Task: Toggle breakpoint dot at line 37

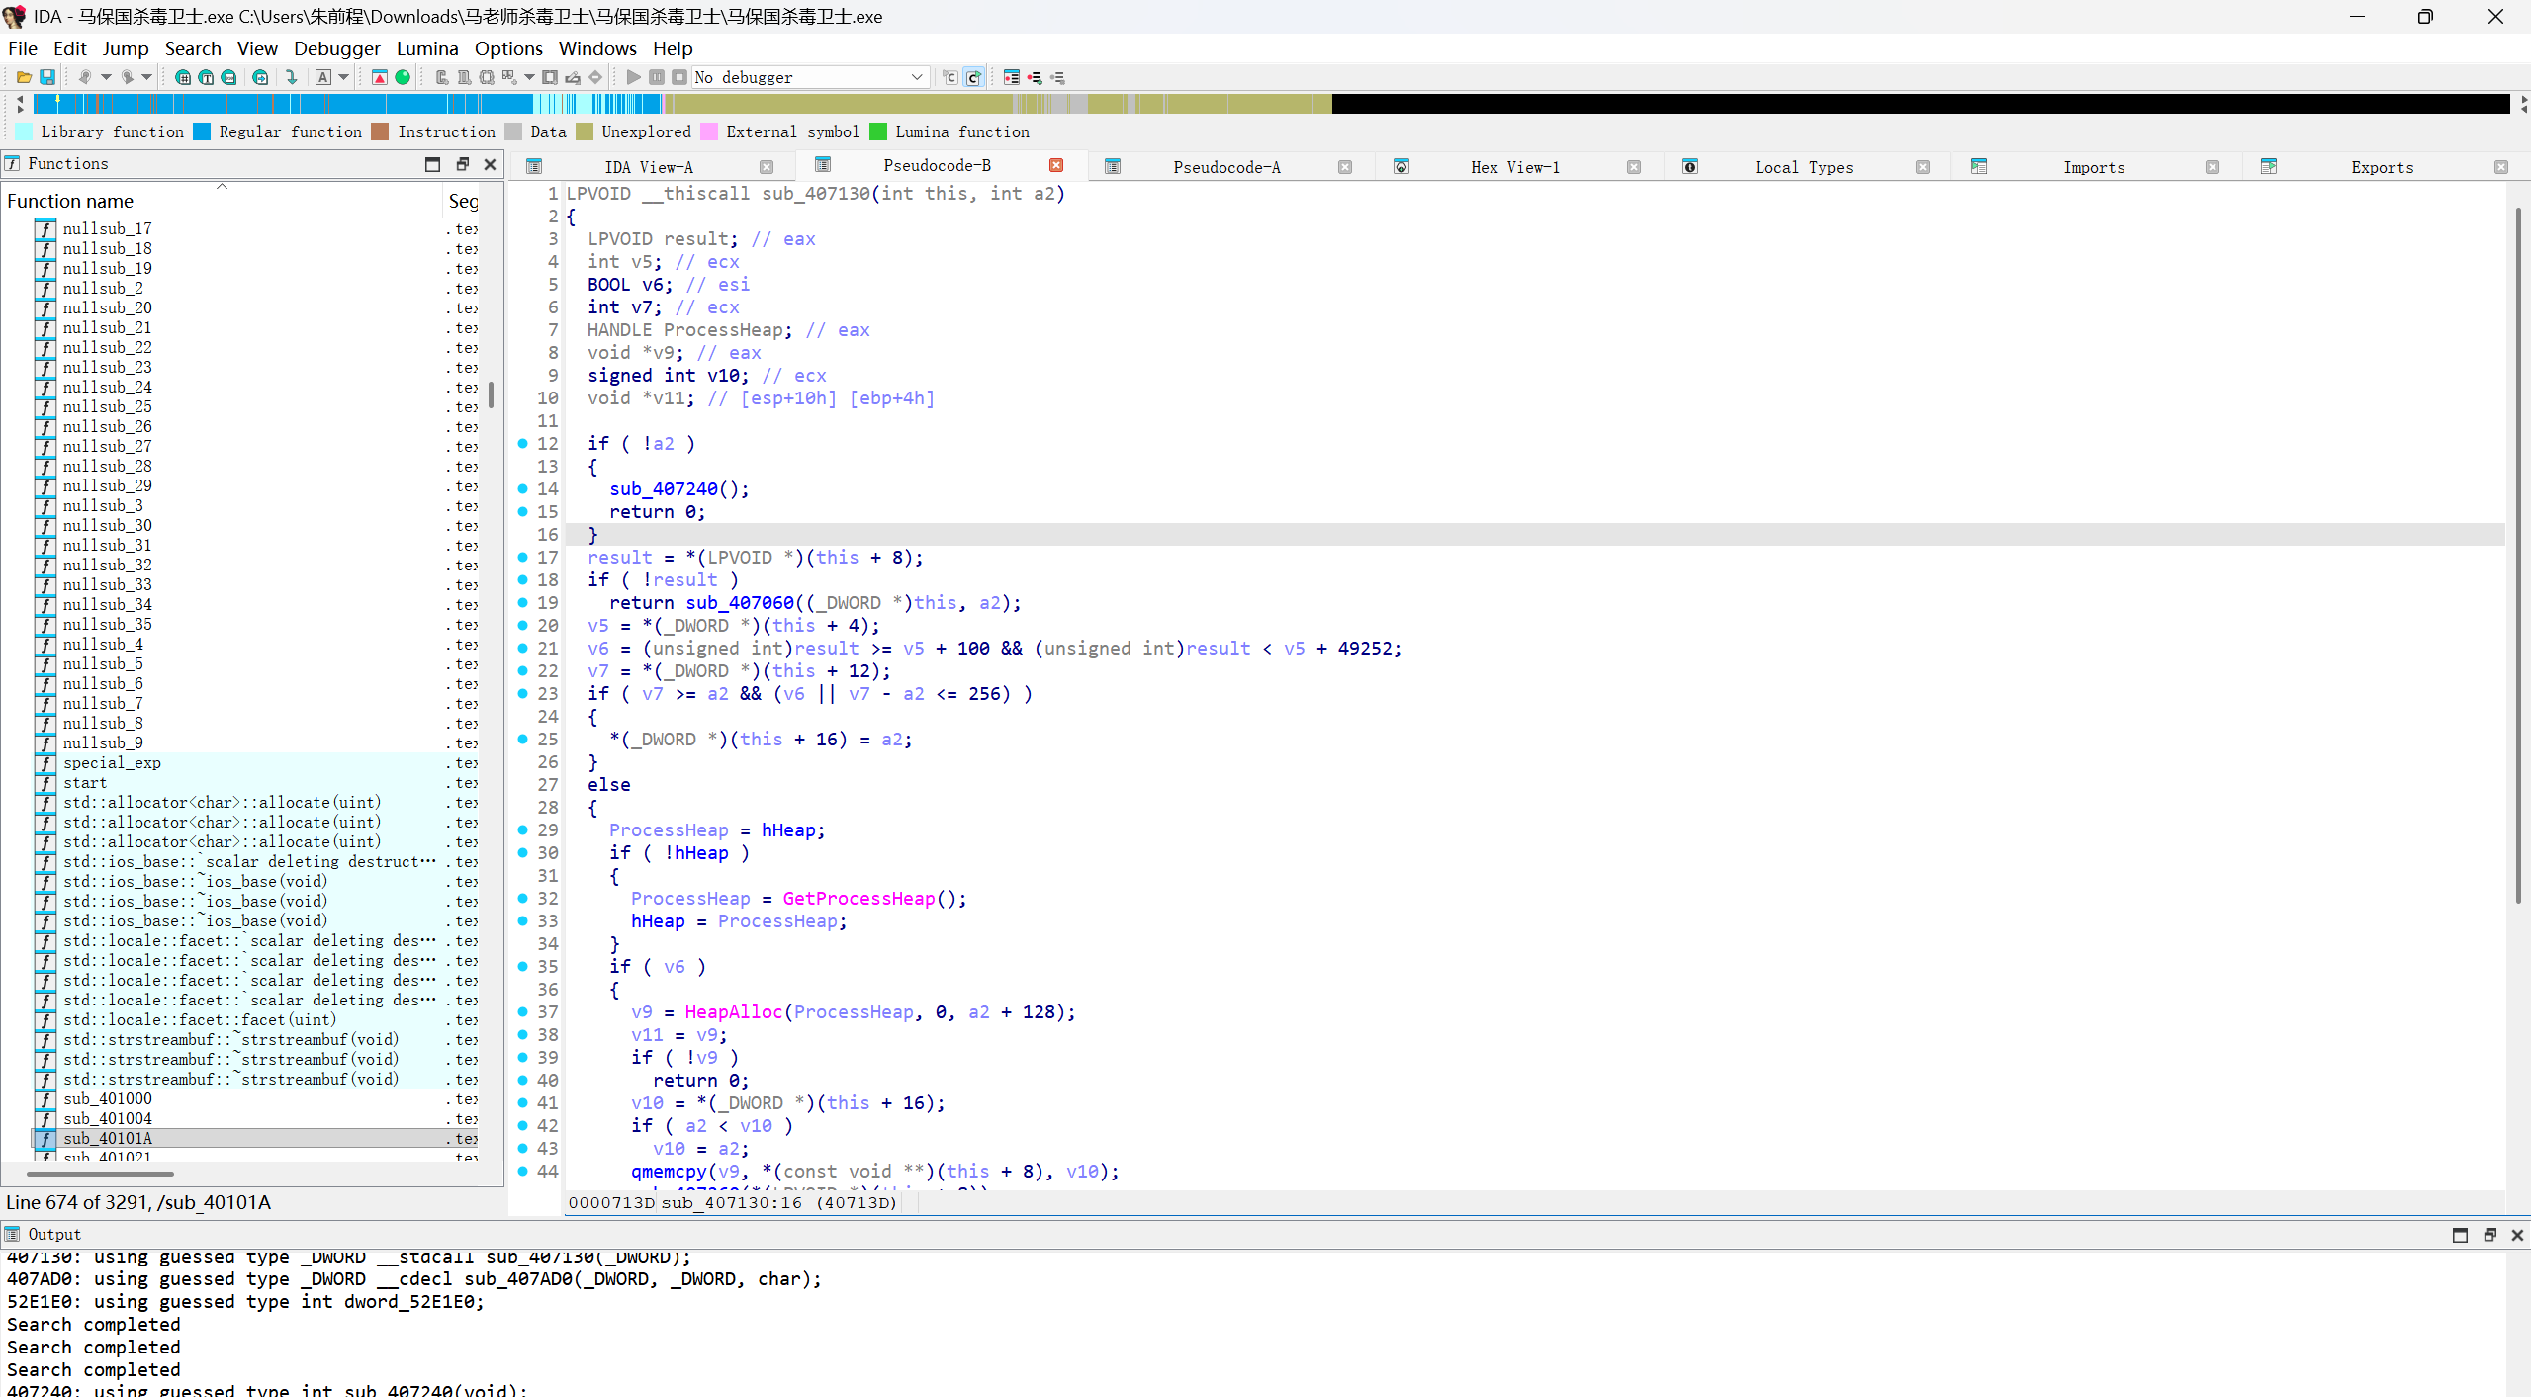Action: tap(523, 1011)
